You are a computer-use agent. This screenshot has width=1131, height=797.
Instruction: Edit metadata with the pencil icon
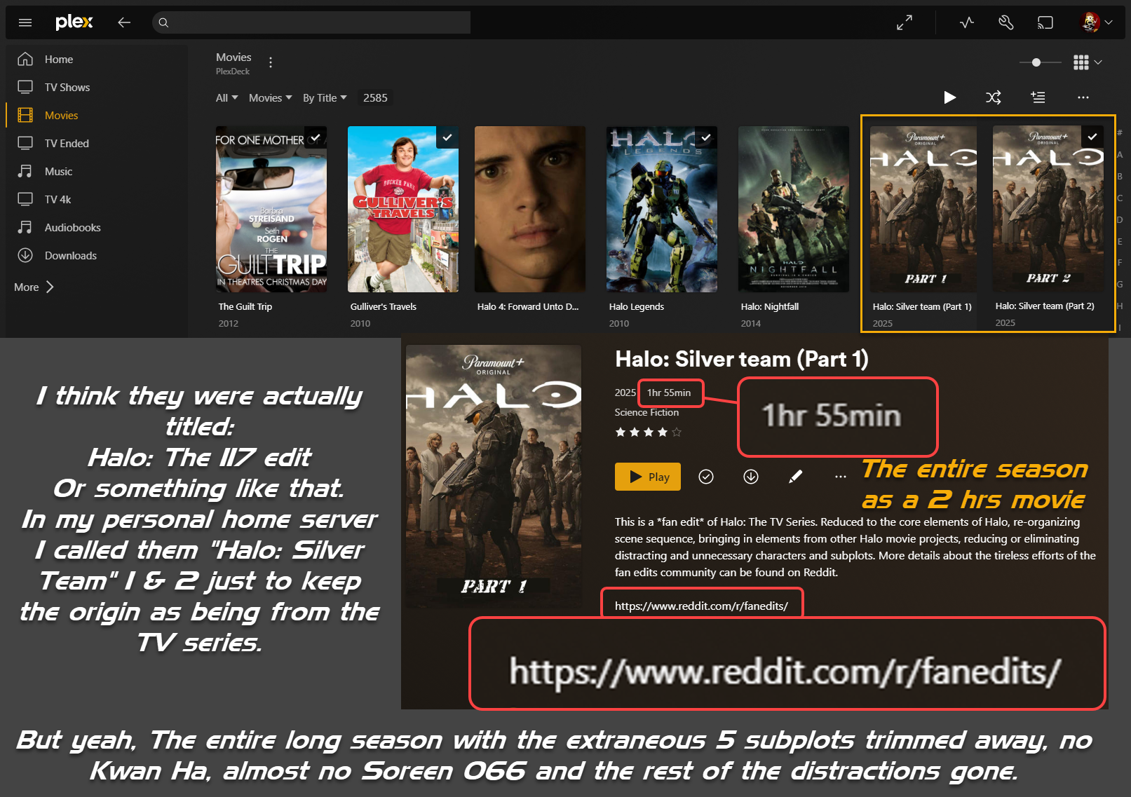point(796,477)
